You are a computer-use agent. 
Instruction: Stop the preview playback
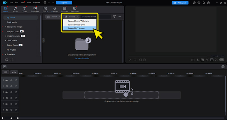coord(135,60)
